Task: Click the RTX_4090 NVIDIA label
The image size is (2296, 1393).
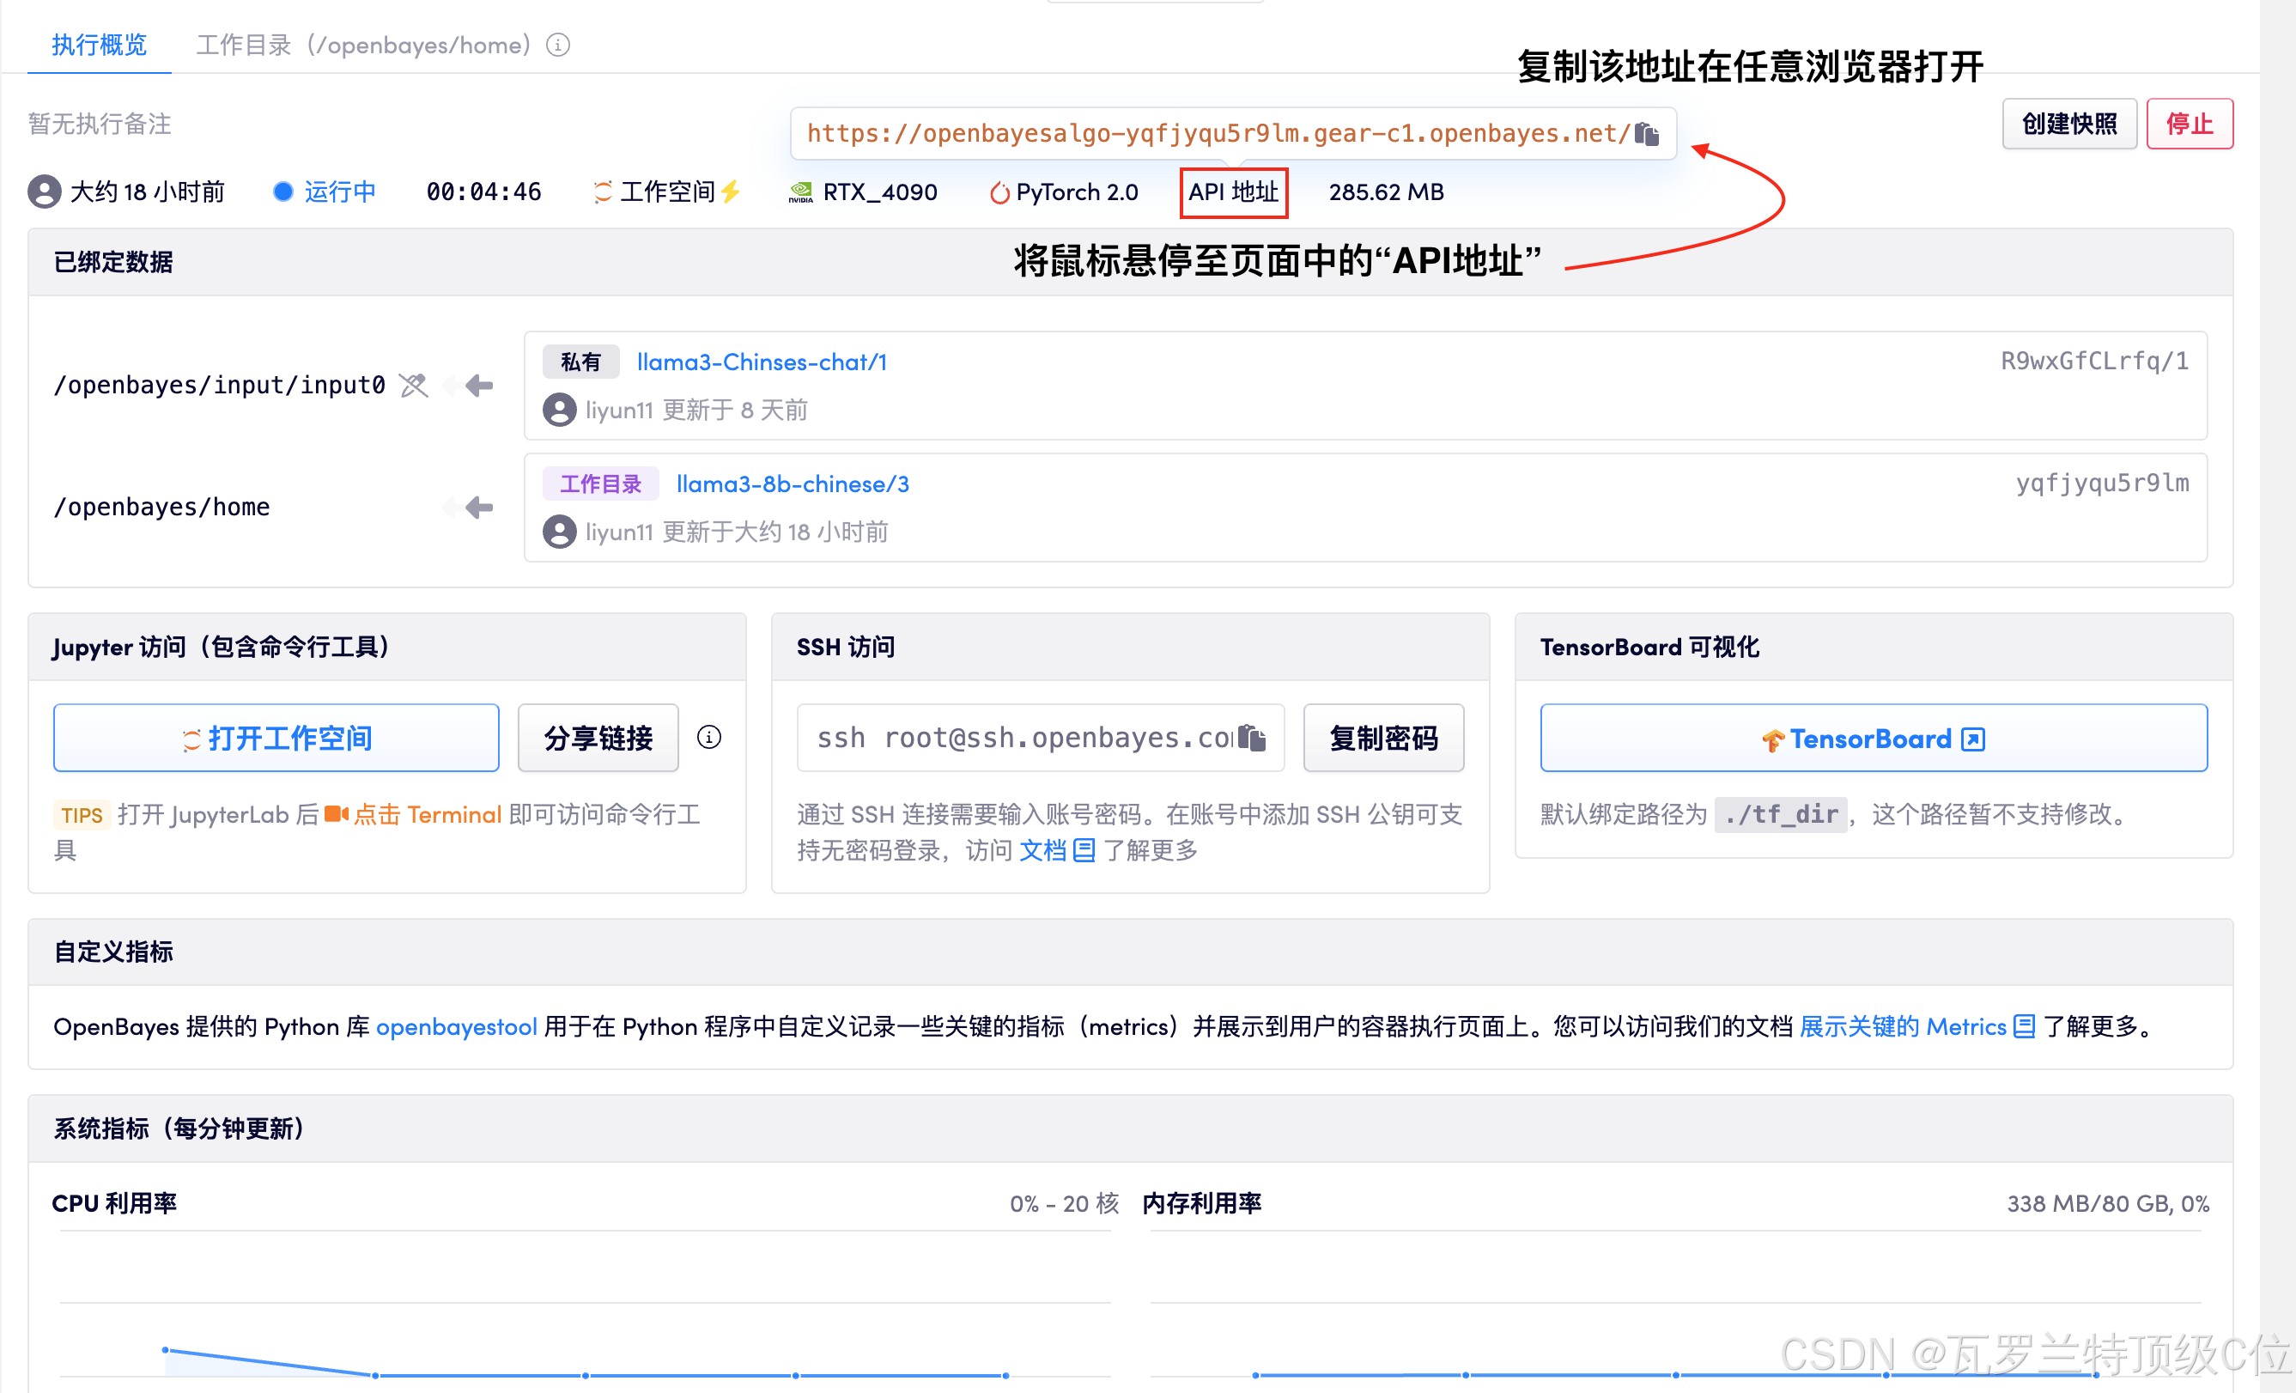Action: coord(863,192)
